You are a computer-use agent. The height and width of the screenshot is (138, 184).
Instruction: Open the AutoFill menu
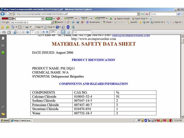pyautogui.click(x=133, y=22)
